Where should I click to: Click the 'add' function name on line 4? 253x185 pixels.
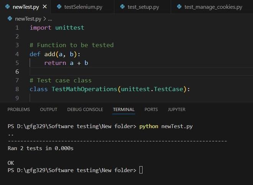coord(50,54)
